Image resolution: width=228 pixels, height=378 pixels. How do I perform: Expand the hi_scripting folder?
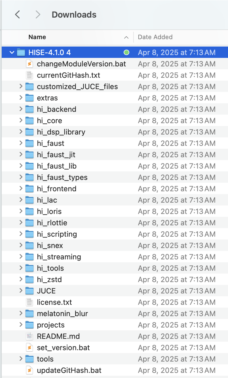coord(21,234)
